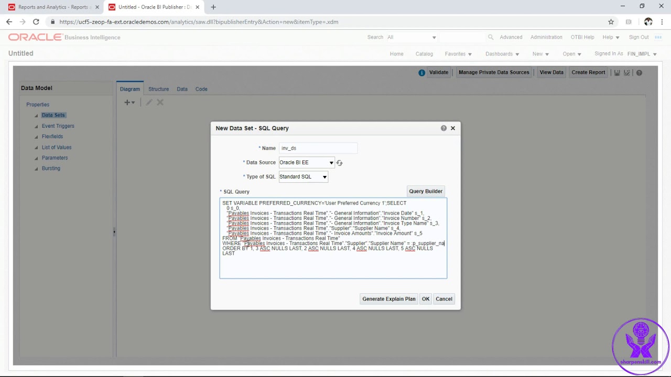This screenshot has height=377, width=671.
Task: Cancel the New Data Set dialog
Action: [444, 299]
